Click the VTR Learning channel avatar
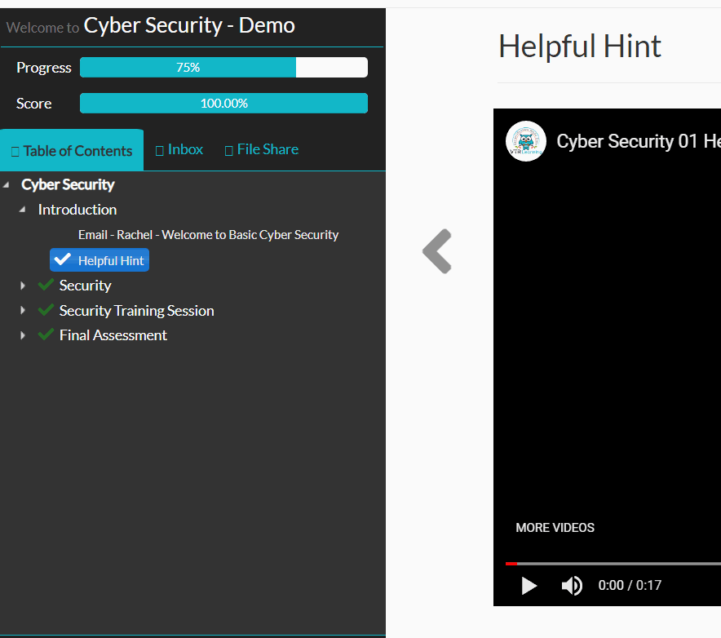Viewport: 721px width, 638px height. click(525, 141)
